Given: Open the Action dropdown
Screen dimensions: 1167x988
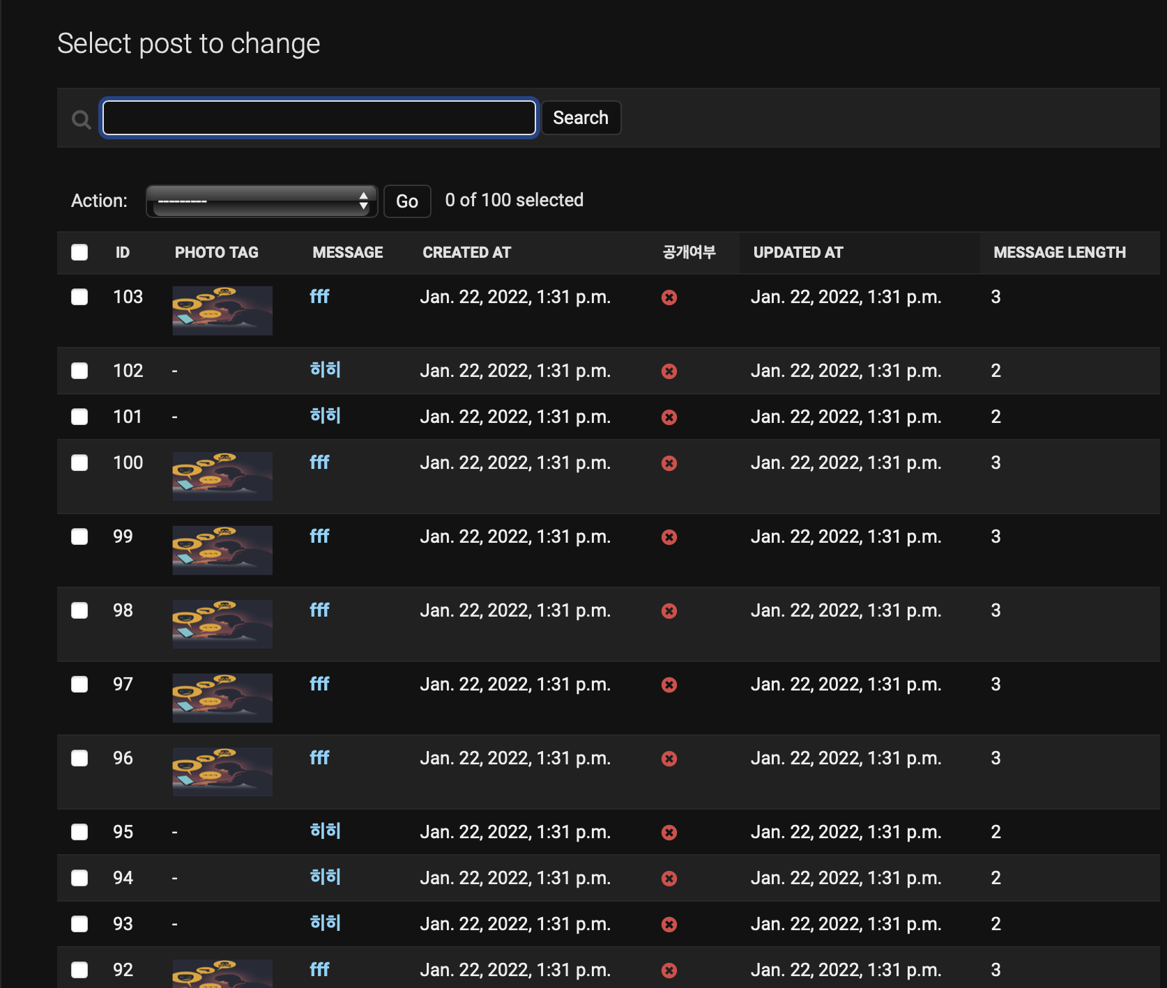Looking at the screenshot, I should (x=261, y=201).
